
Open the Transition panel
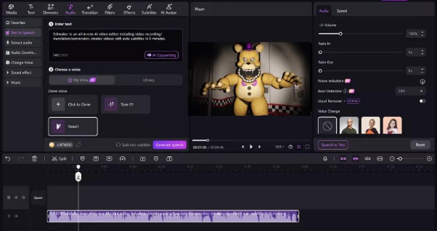point(90,9)
